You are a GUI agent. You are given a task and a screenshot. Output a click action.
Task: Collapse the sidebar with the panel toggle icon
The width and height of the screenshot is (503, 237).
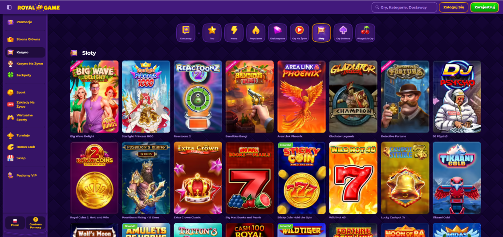(x=9, y=7)
